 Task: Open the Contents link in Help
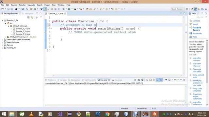click(196, 21)
